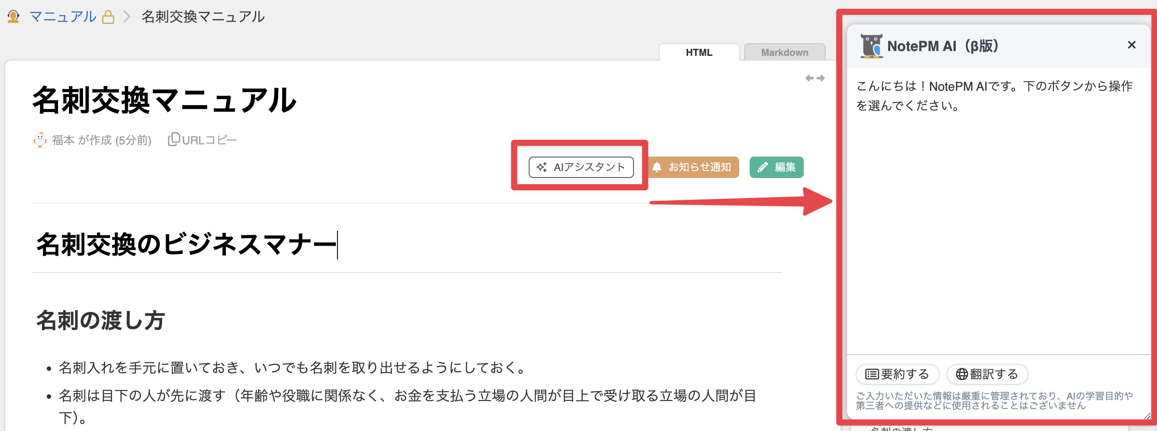Open the マニュアル breadcrumb link
Image resolution: width=1157 pixels, height=431 pixels.
(62, 17)
